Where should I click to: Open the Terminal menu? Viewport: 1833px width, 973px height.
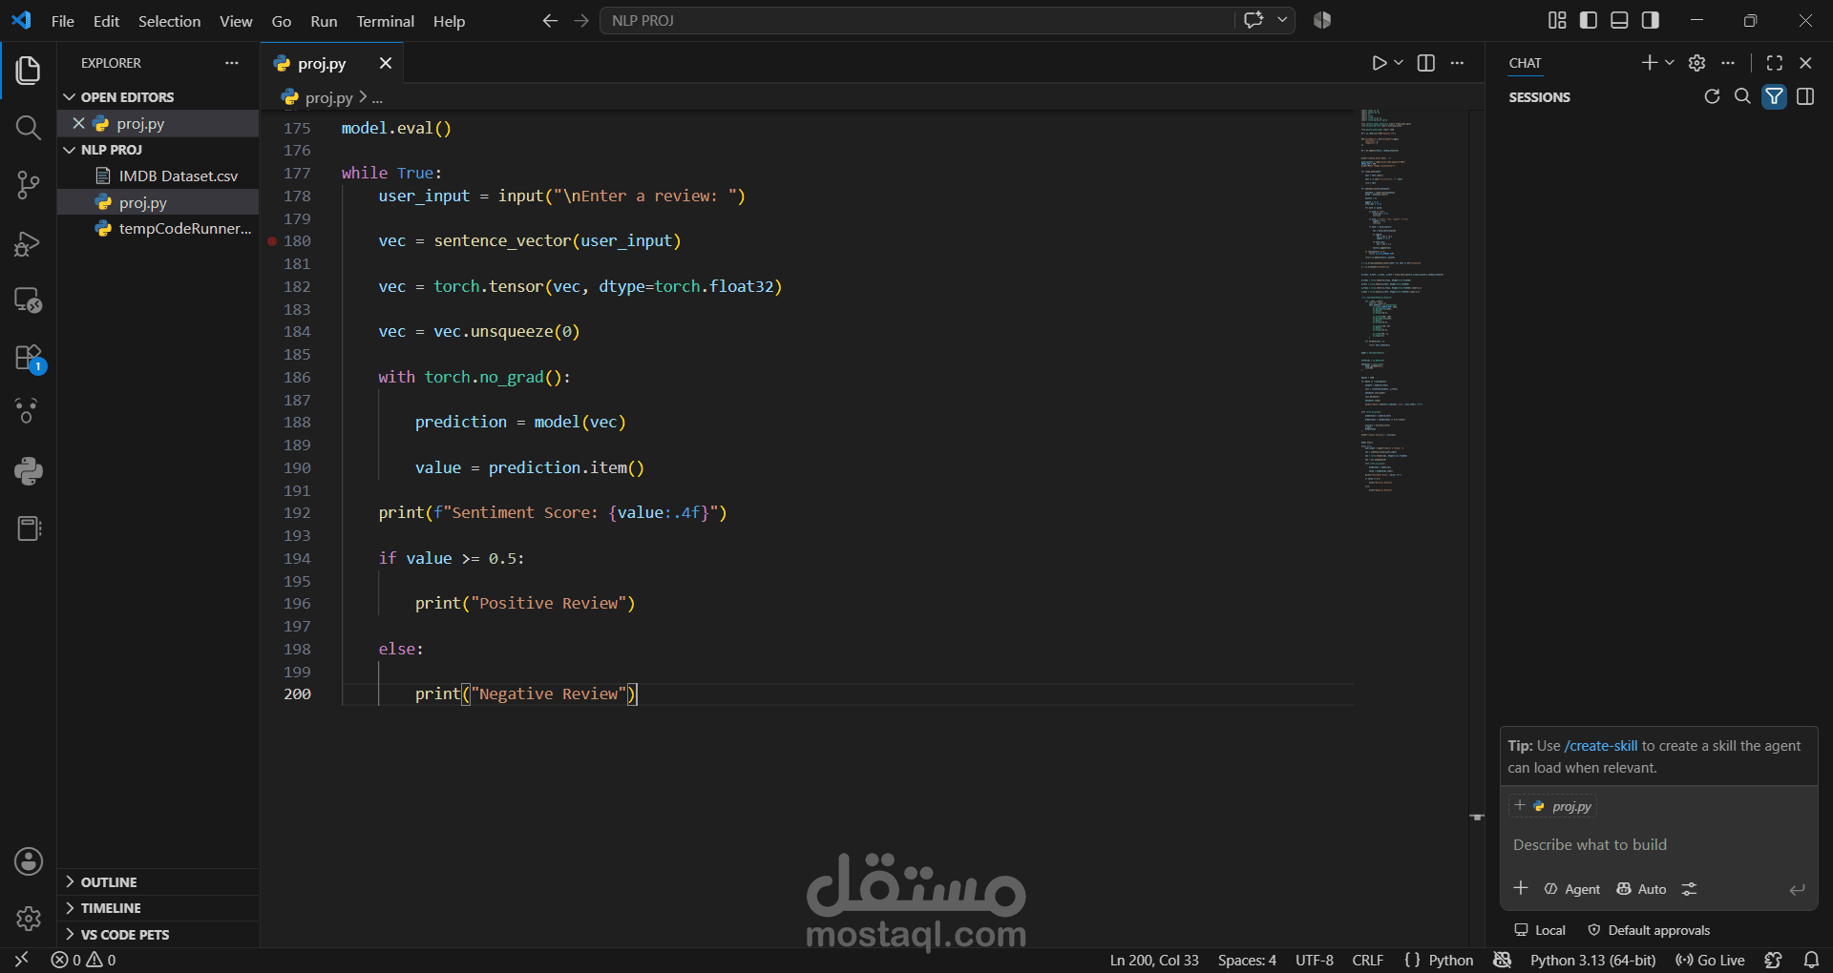tap(385, 21)
